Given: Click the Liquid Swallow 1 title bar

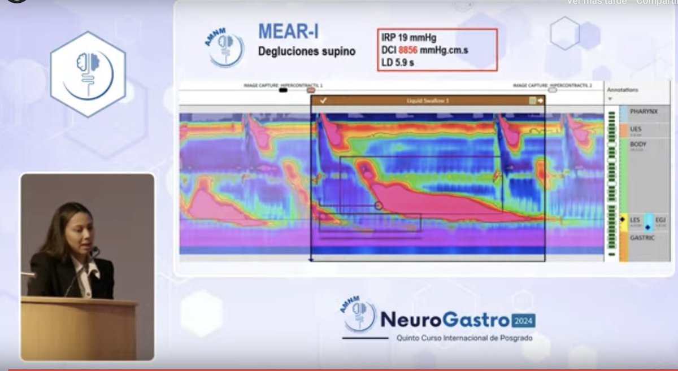Looking at the screenshot, I should (x=428, y=101).
